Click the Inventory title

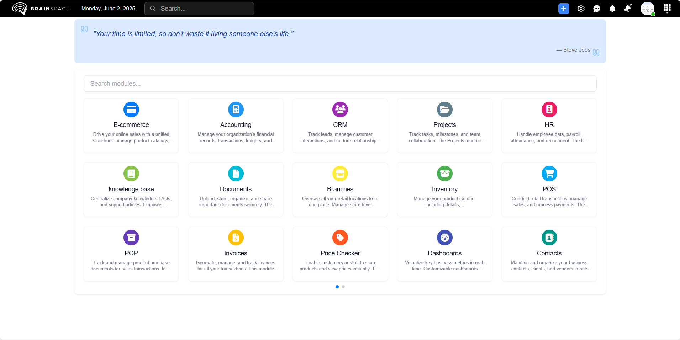[445, 189]
